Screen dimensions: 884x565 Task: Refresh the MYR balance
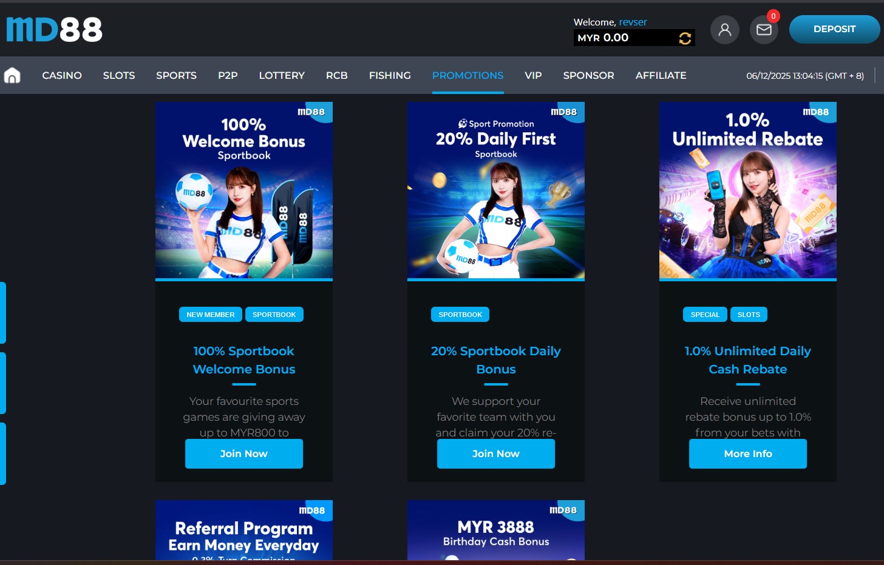(685, 38)
